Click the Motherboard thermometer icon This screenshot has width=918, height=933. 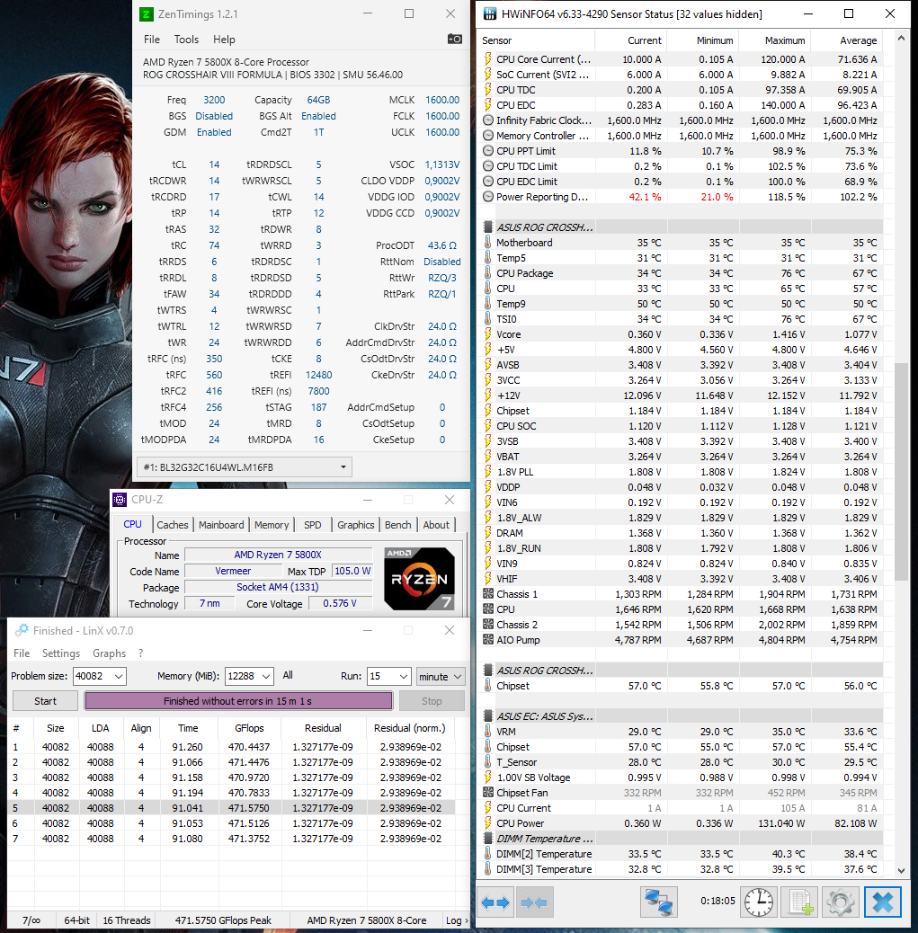[x=487, y=243]
